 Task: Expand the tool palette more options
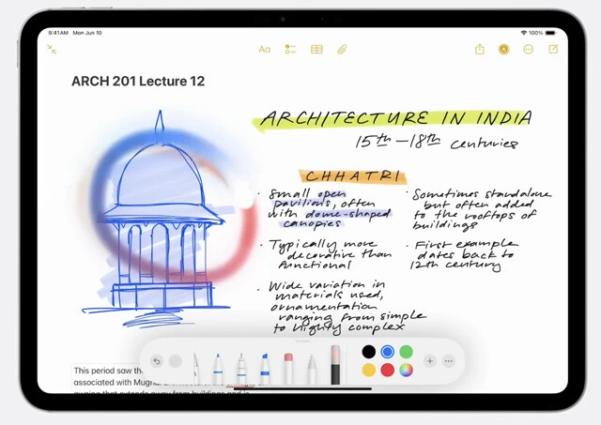tap(449, 361)
